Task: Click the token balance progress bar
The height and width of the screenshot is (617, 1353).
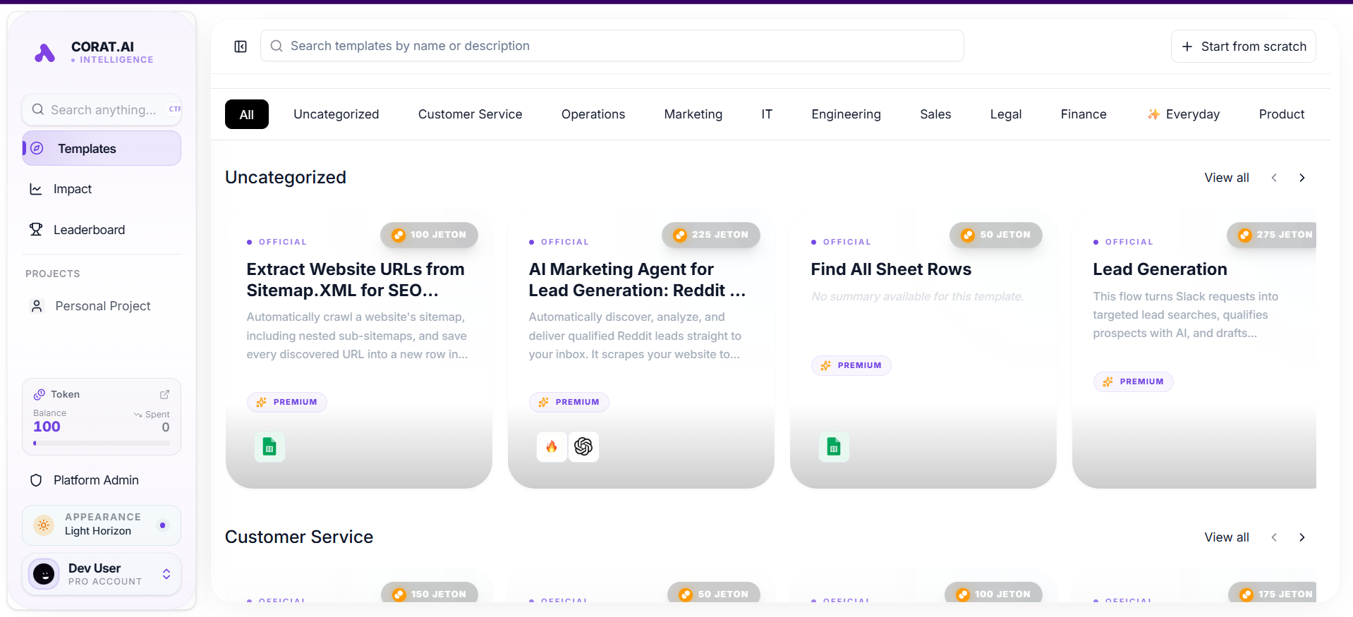Action: [102, 444]
